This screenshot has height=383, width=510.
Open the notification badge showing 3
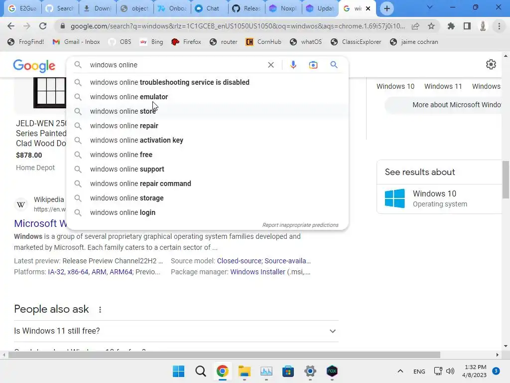coord(496,371)
